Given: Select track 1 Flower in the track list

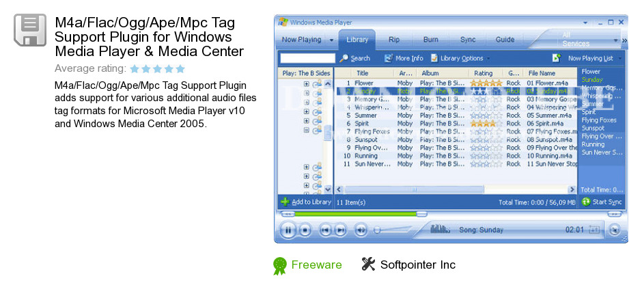Looking at the screenshot, I should 456,83.
